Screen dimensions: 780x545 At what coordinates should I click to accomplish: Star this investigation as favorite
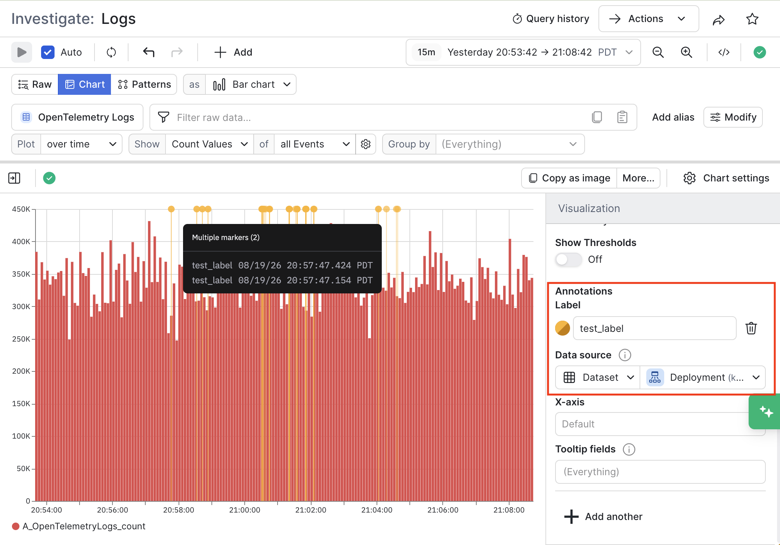tap(752, 19)
